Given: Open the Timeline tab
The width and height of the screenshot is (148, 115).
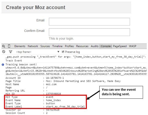Looking at the screenshot, I should (x=57, y=46).
